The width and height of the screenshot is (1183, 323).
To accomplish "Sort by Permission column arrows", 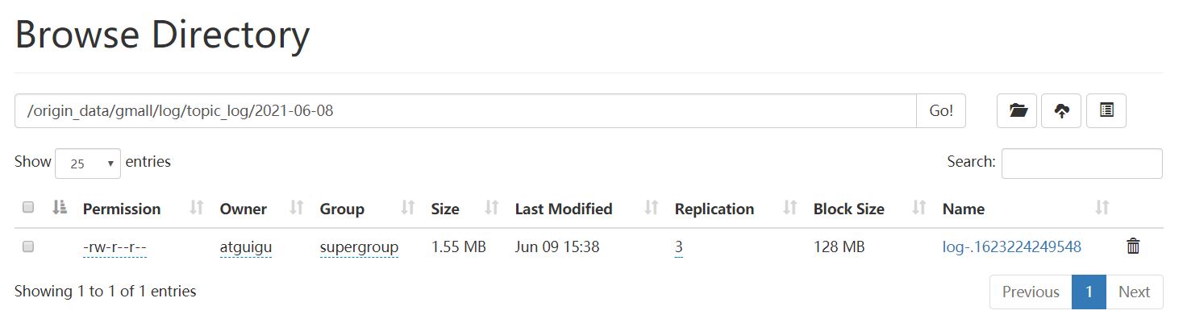I will coord(196,208).
